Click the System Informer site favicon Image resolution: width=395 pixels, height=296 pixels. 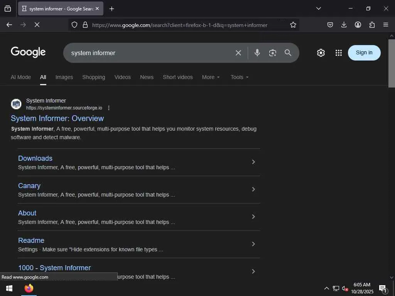(16, 104)
